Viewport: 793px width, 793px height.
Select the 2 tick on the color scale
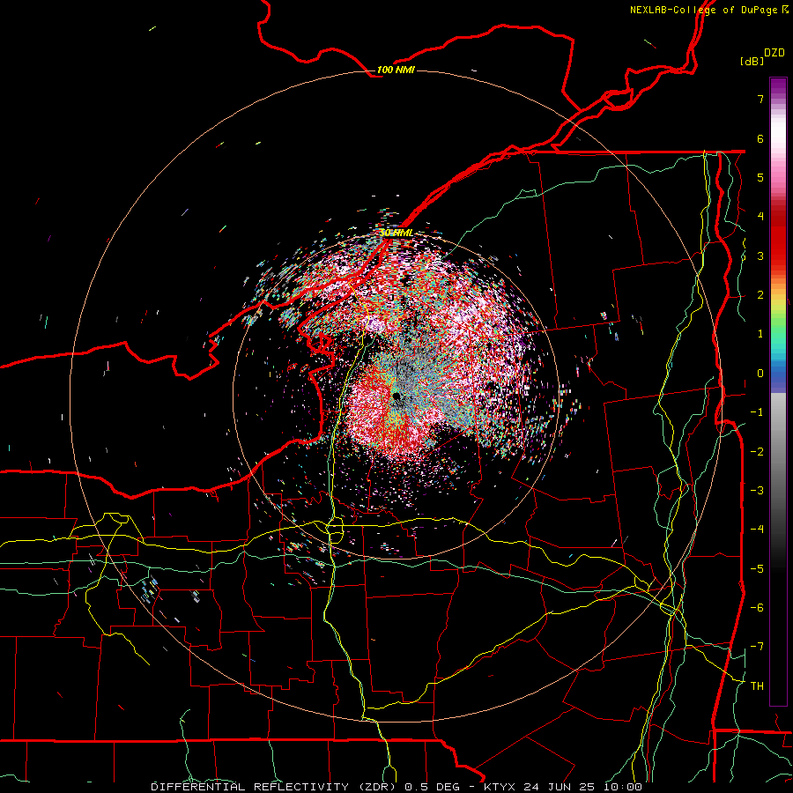point(760,295)
